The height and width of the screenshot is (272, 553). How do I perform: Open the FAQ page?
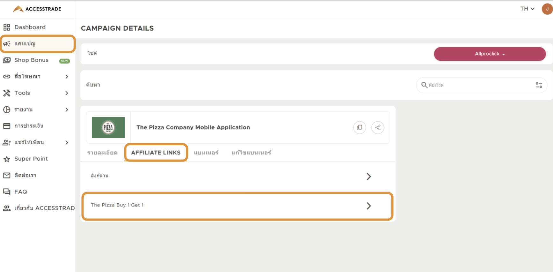21,192
